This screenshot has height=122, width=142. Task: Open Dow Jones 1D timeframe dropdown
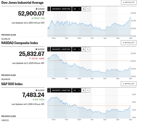pos(77,9)
